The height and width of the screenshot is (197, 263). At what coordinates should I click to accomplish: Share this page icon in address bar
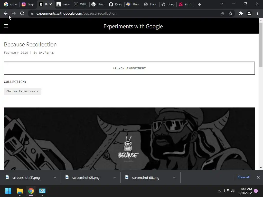click(x=222, y=13)
